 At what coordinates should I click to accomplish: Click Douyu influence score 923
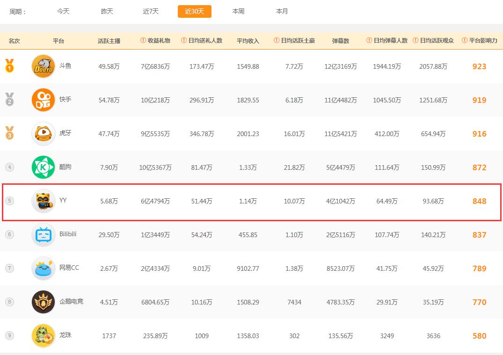(479, 66)
